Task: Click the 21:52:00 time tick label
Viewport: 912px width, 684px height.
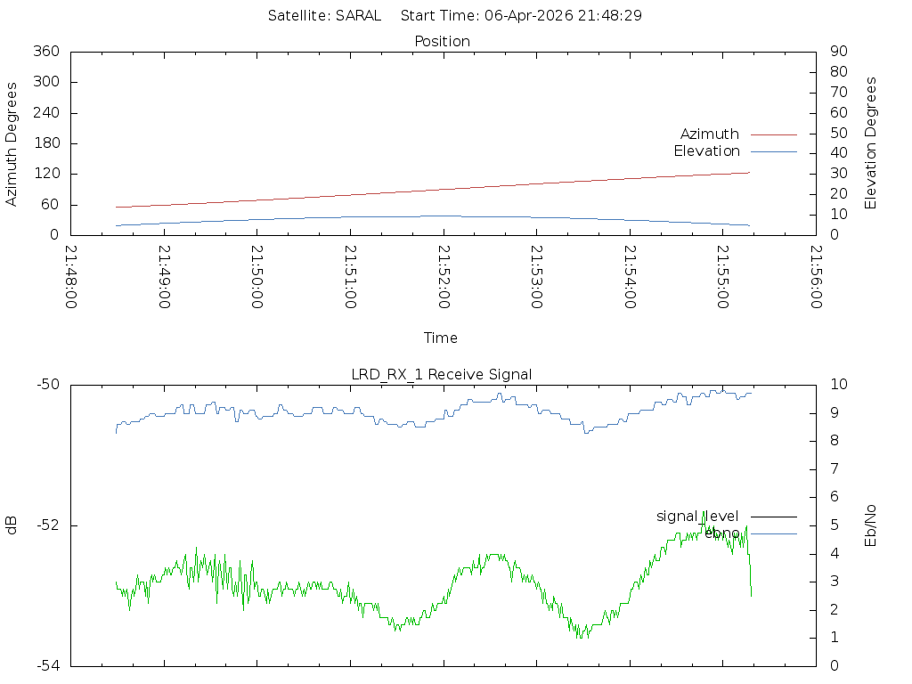Action: tap(444, 277)
